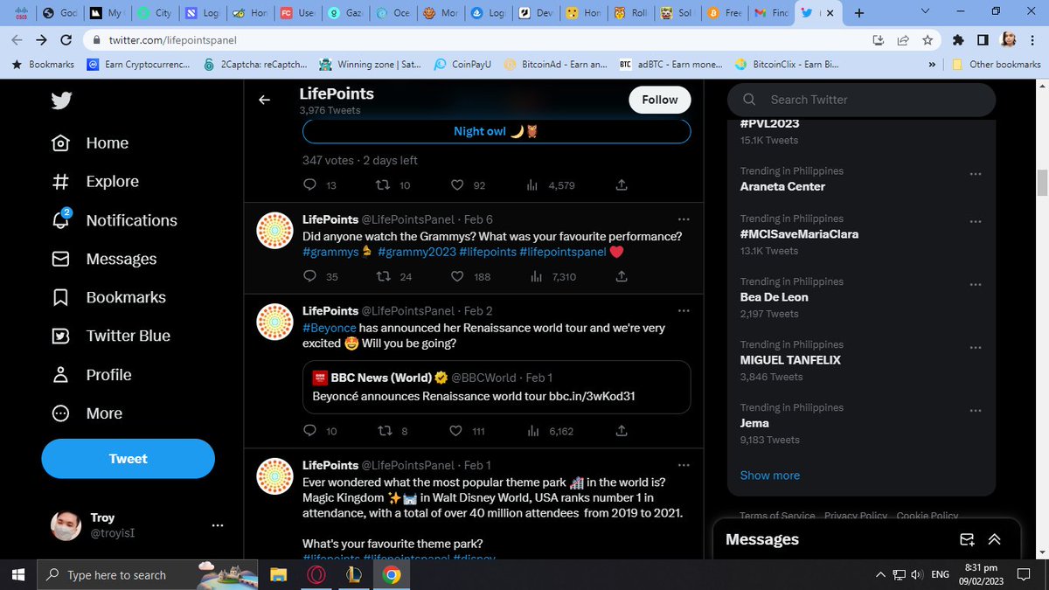This screenshot has width=1049, height=590.
Task: Click the volume icon in system tray
Action: point(916,574)
